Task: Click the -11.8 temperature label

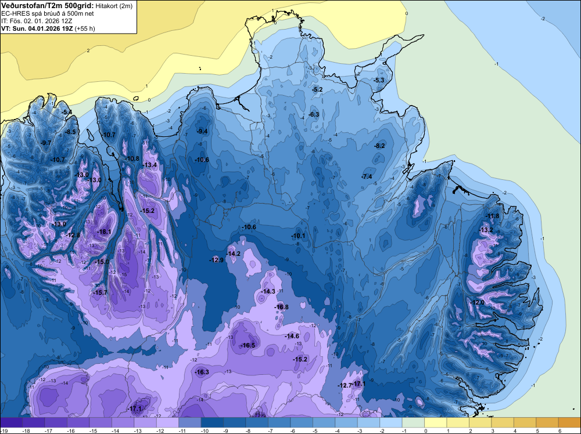Action: [493, 216]
